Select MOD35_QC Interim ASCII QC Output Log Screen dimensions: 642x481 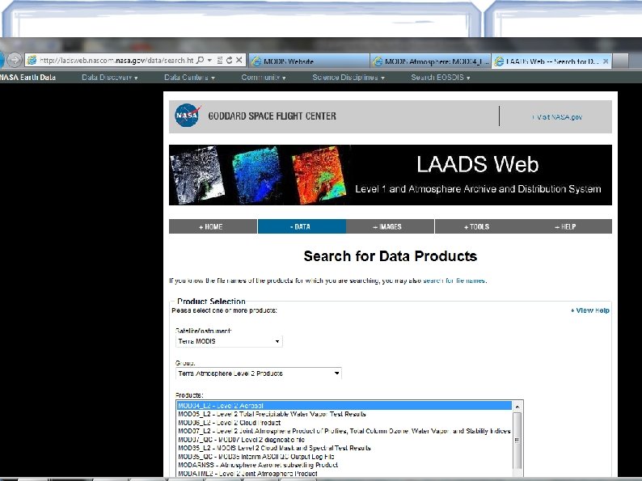(x=344, y=457)
